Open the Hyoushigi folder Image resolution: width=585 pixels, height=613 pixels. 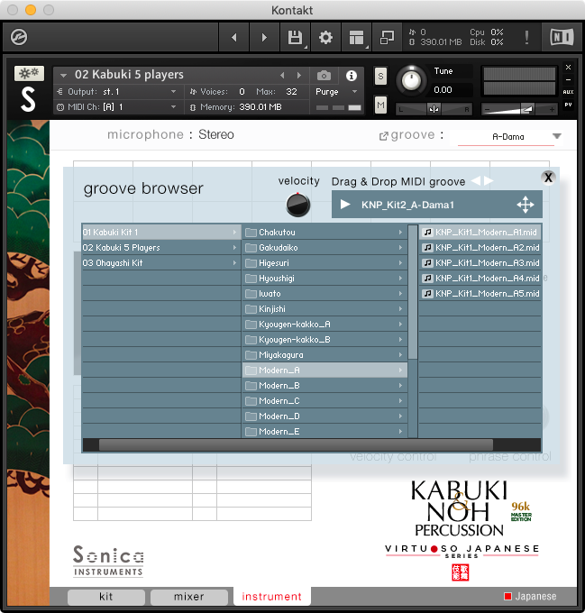(x=324, y=279)
